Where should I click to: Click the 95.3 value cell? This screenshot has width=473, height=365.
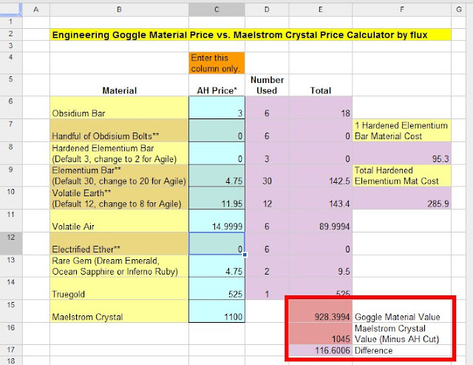pos(401,153)
